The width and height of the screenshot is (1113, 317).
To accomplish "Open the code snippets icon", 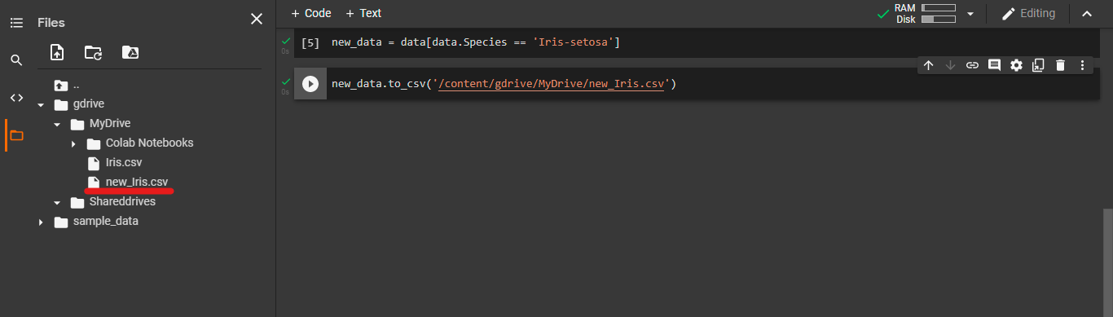I will pos(16,98).
